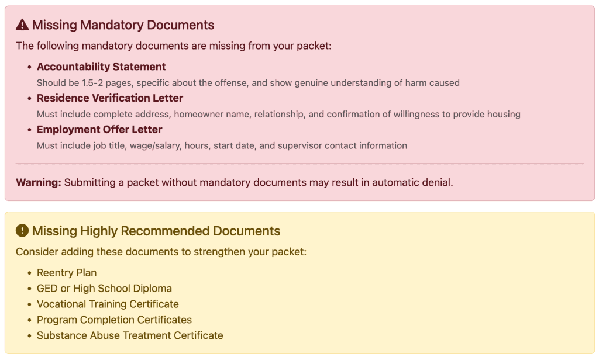
Task: Click the yellow exclamation circle icon
Action: [x=22, y=231]
